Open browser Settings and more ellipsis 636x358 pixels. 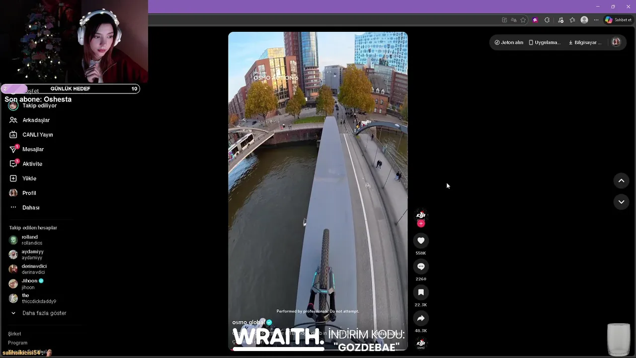[x=596, y=20]
